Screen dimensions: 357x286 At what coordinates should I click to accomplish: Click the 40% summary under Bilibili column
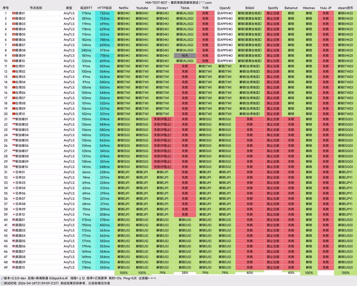click(x=250, y=273)
